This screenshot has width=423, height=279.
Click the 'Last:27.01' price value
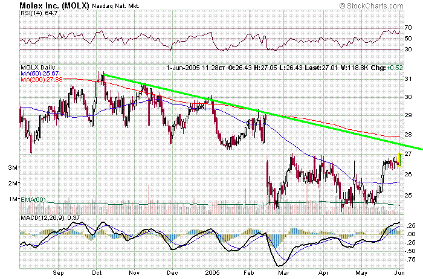click(x=321, y=68)
